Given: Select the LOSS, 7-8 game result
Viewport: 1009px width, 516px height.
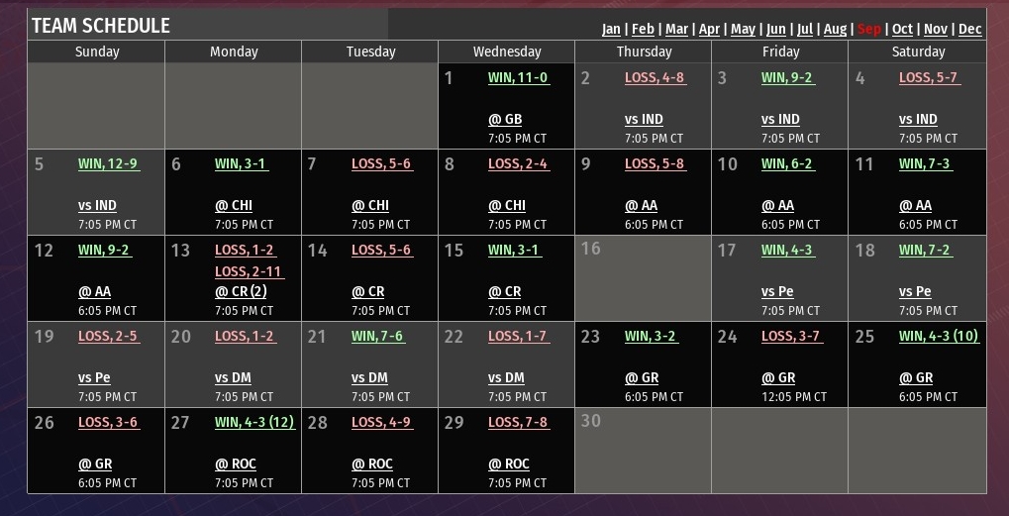Looking at the screenshot, I should tap(517, 422).
